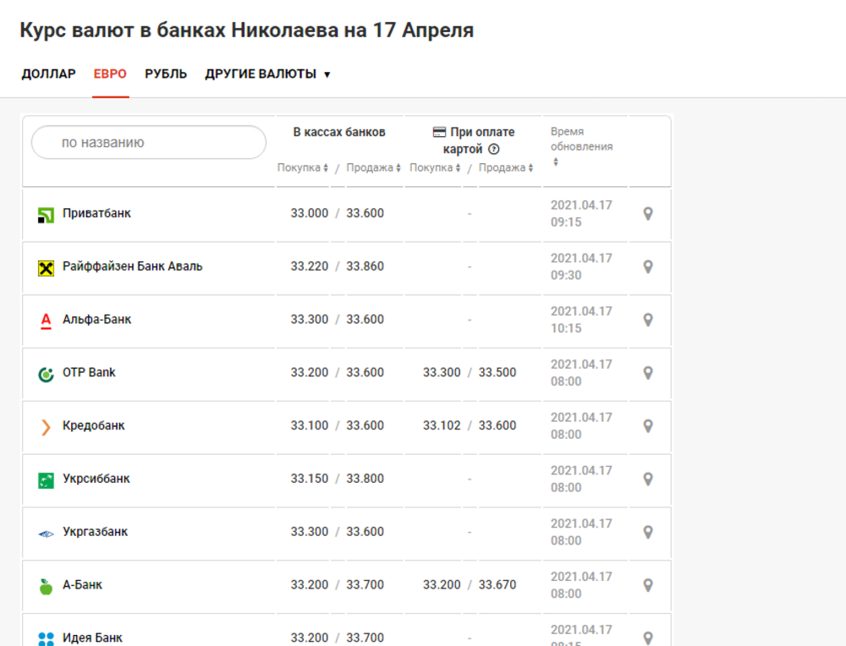Click OTP Bank card buy rate 33.300
Image resolution: width=846 pixels, height=646 pixels.
(442, 373)
